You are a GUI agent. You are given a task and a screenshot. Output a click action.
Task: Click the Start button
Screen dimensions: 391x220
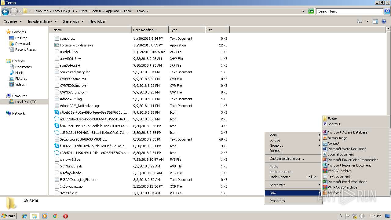(x=9, y=216)
